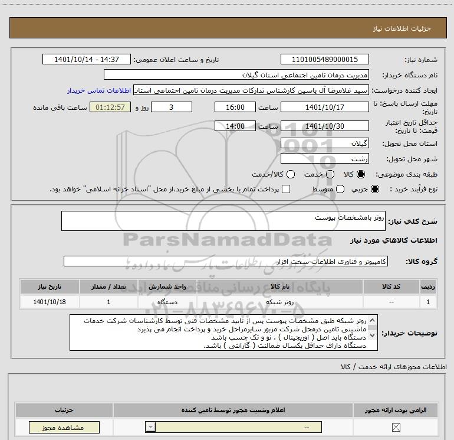Screen dimensions: 454x440
Task: Click the validity time field 14:00
Action: (235, 126)
